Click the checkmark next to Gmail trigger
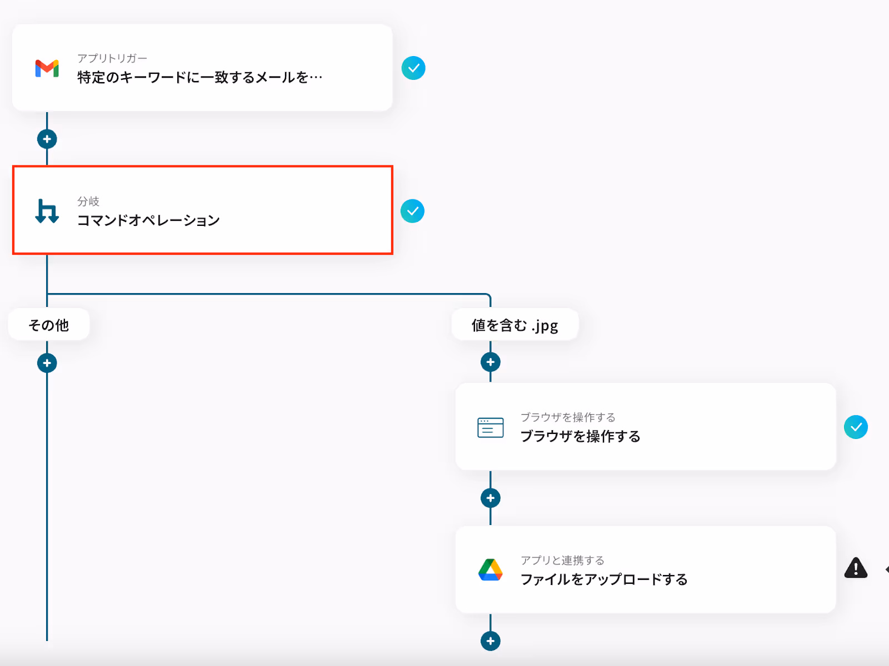This screenshot has height=666, width=889. coord(413,68)
